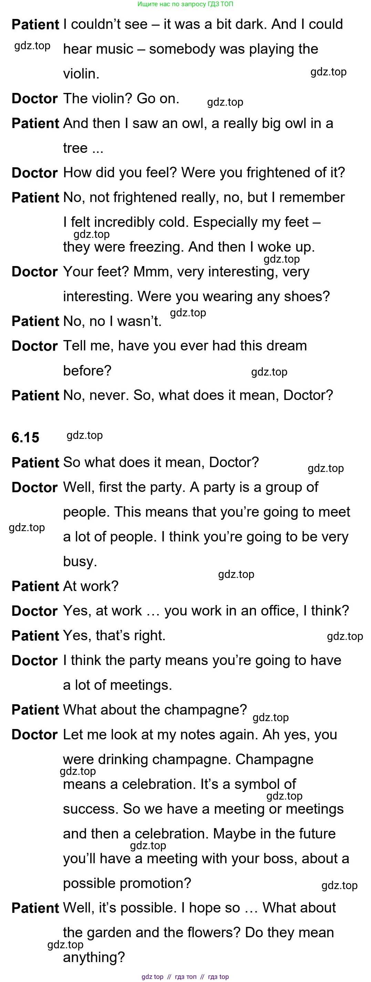Click the gdz.top watermark beside the 6.15 heading
371x982 pixels.
coord(84,435)
